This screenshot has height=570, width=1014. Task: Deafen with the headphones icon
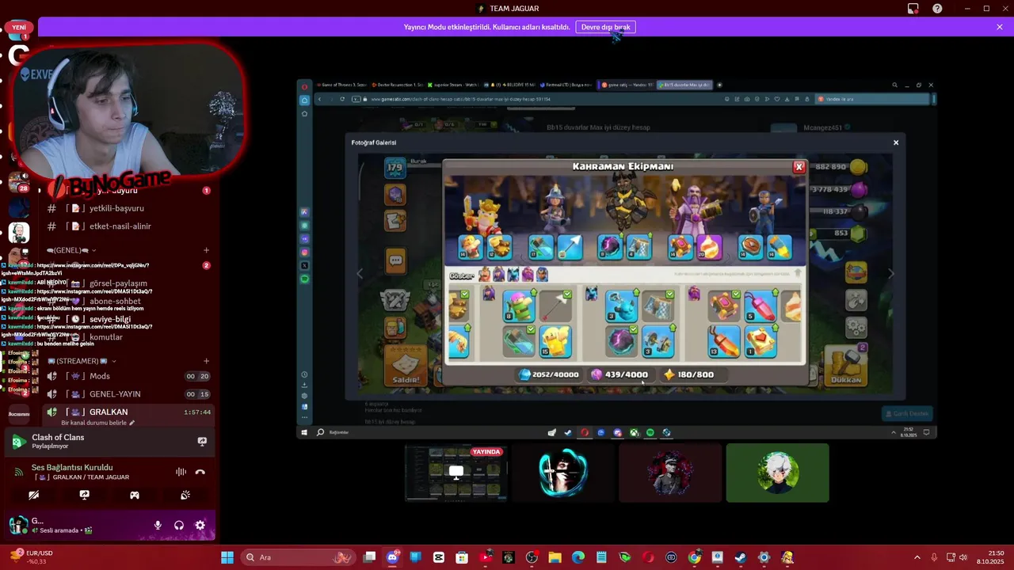[x=179, y=525]
